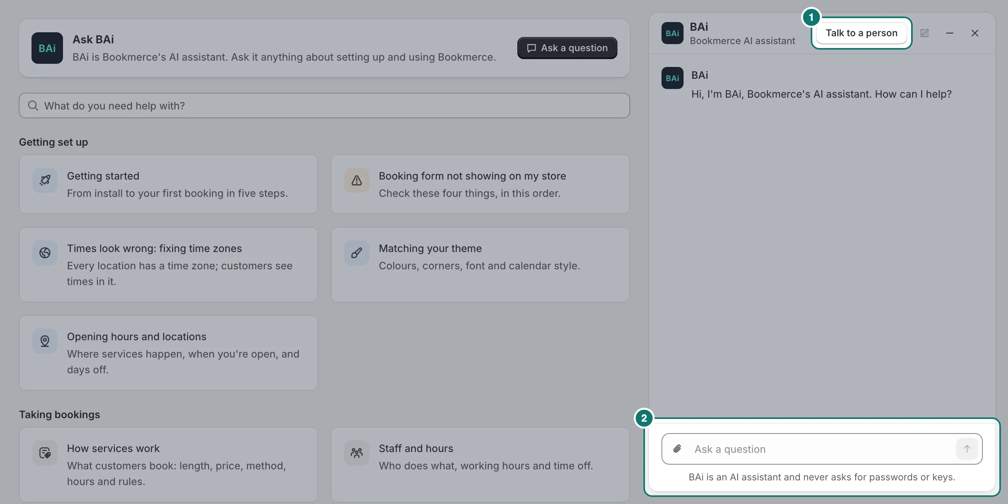Click the Getting set up heading
Screen dimensions: 1008x504
pos(54,142)
